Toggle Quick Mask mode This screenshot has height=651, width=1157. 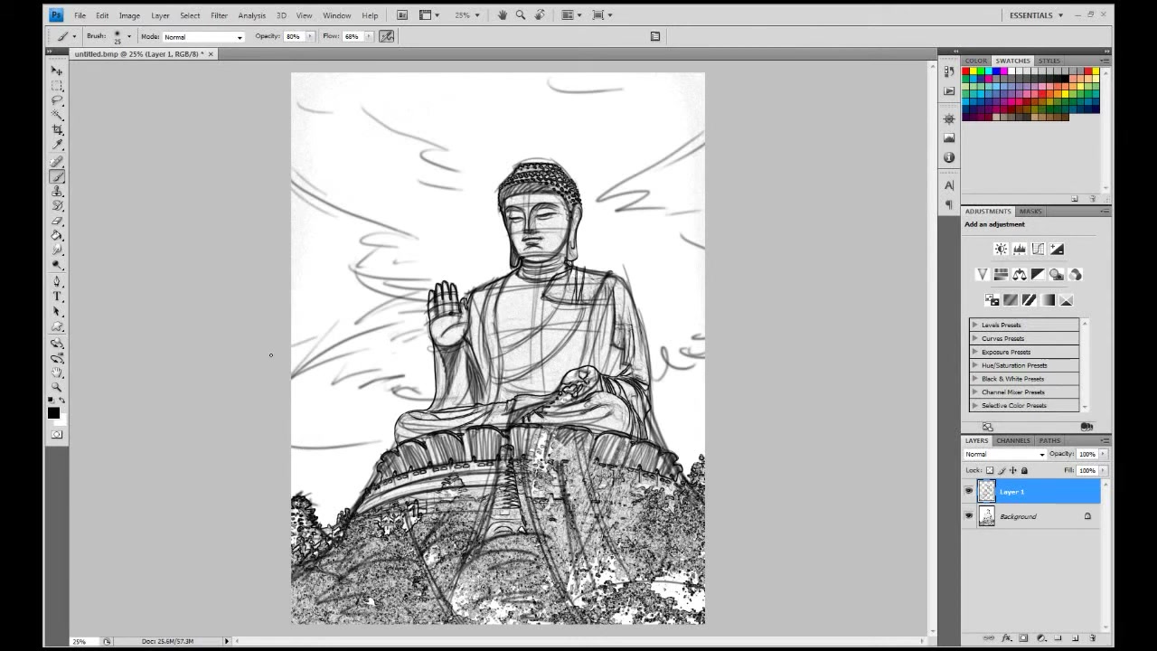57,434
